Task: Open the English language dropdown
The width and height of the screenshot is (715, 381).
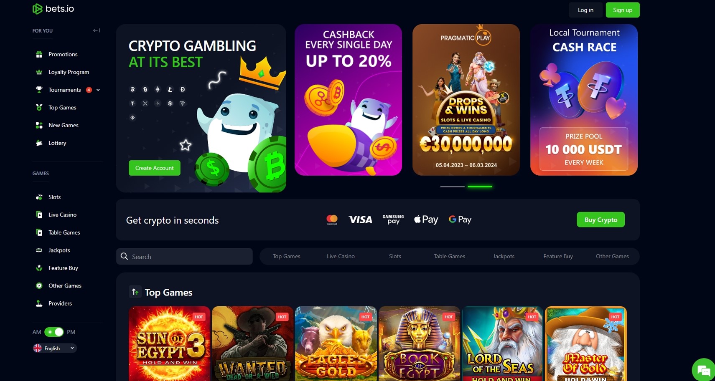Action: pyautogui.click(x=55, y=348)
